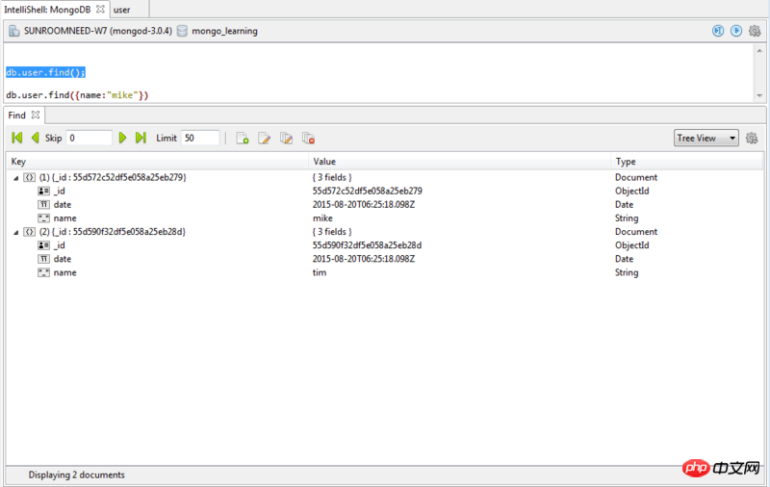Click the db.user.find({name:"mike"}) query line
This screenshot has height=487, width=770.
coord(77,95)
